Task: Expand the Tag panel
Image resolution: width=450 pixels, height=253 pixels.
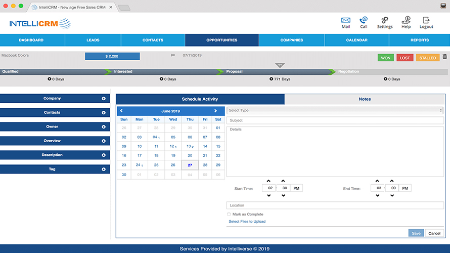Action: tap(55, 169)
